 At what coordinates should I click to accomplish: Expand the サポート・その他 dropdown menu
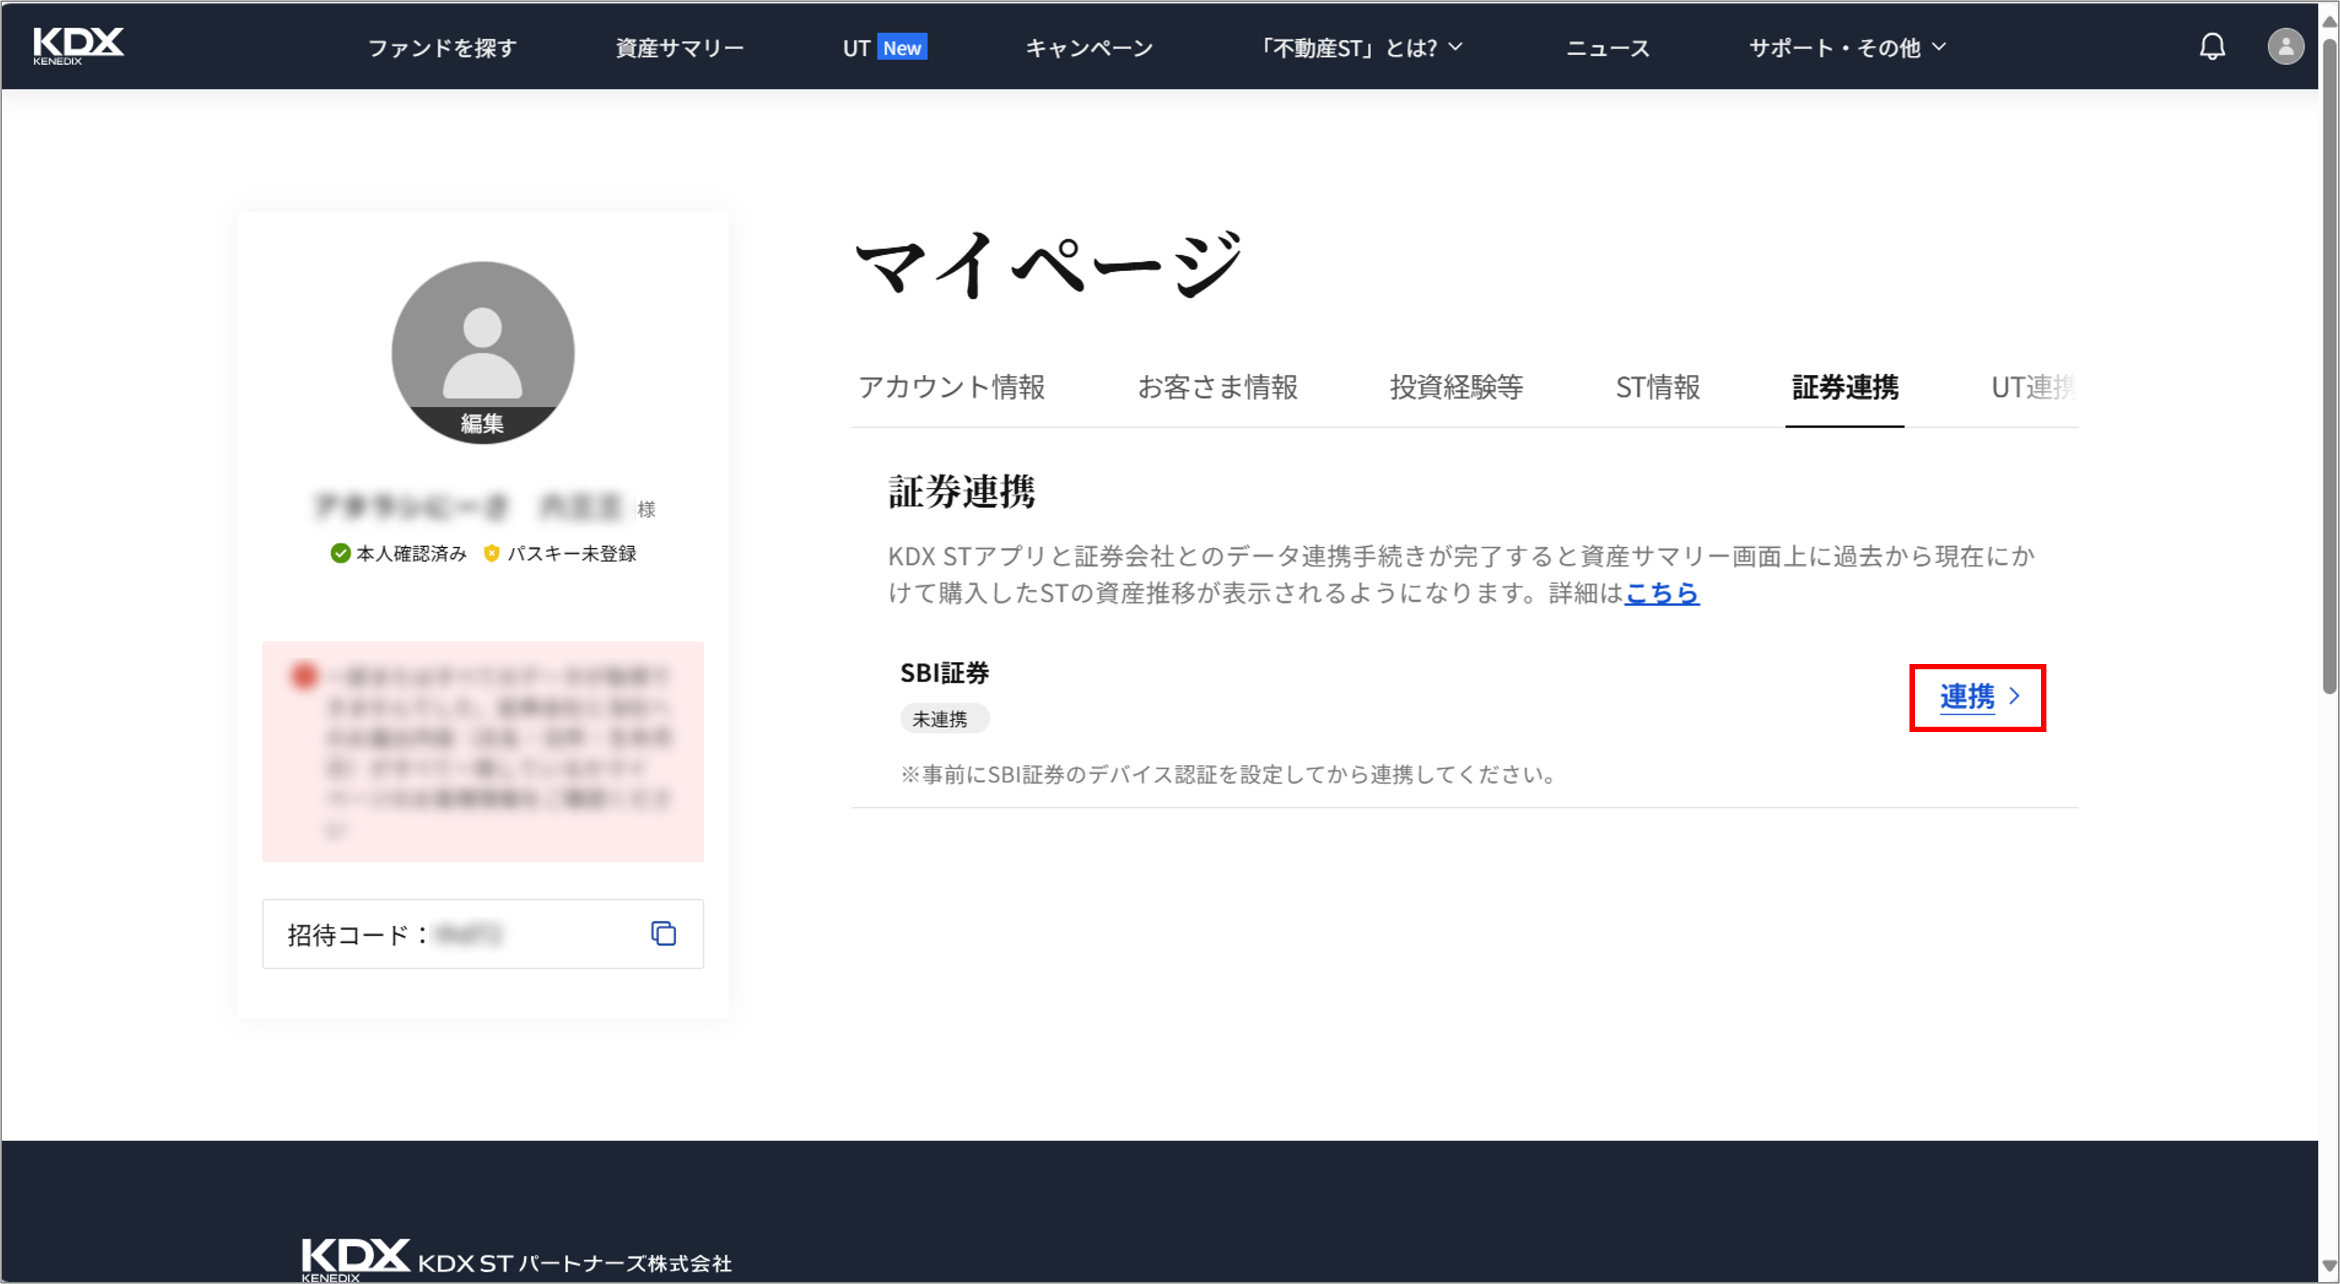tap(1847, 47)
